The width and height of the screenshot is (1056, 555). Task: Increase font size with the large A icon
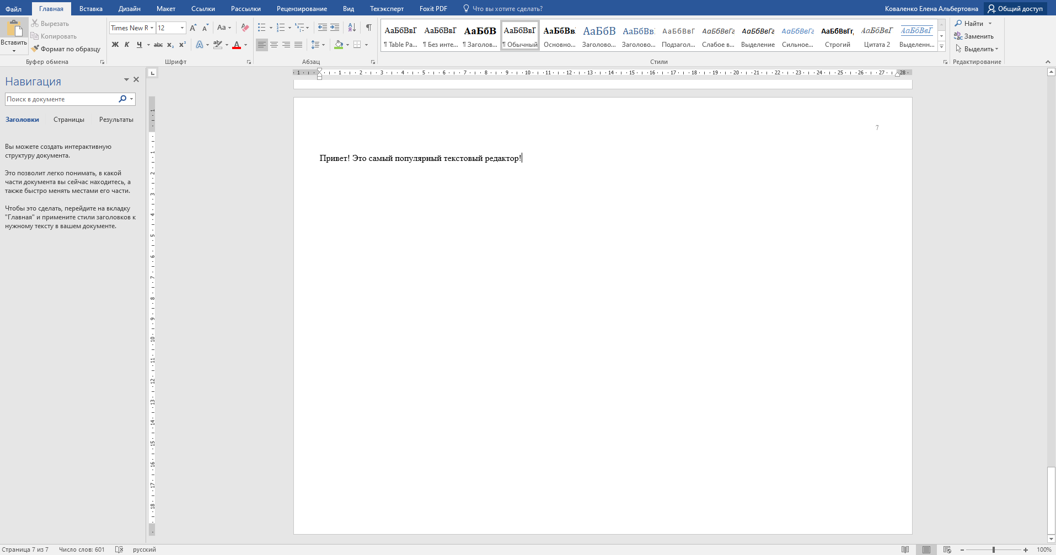point(193,28)
